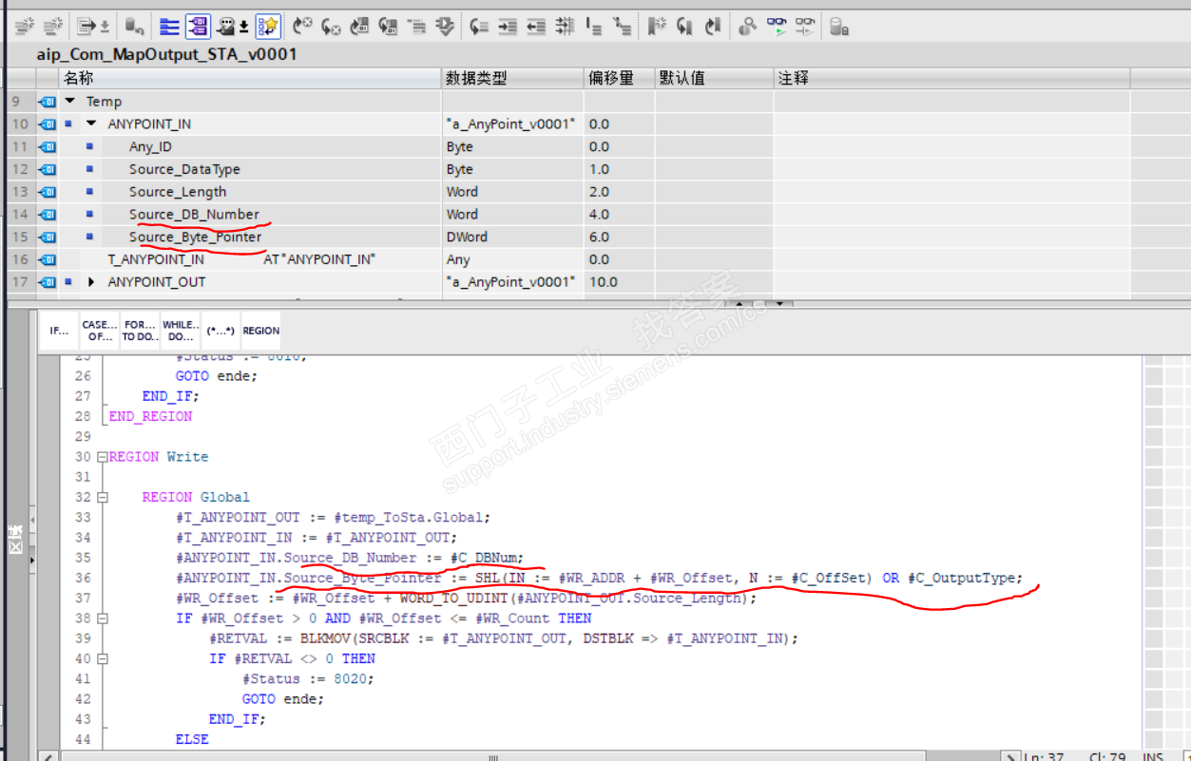Screen dimensions: 1191x761
Task: Insert an IF statement snippet
Action: tap(59, 331)
